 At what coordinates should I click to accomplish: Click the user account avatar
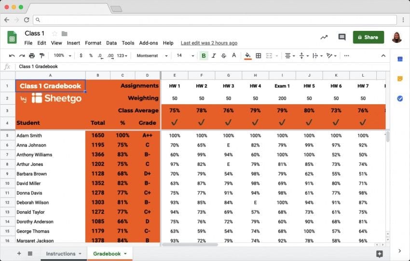[396, 38]
